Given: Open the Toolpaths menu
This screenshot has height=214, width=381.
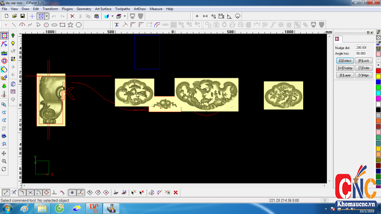Looking at the screenshot, I should coord(123,9).
